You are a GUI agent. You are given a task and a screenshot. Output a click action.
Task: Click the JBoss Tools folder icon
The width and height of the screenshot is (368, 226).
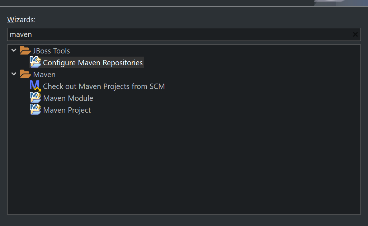(x=25, y=50)
